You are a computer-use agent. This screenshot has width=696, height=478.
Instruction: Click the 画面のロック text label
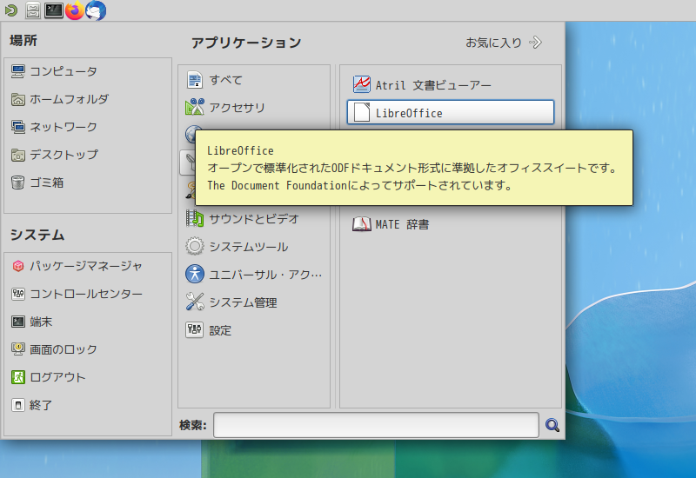(64, 349)
